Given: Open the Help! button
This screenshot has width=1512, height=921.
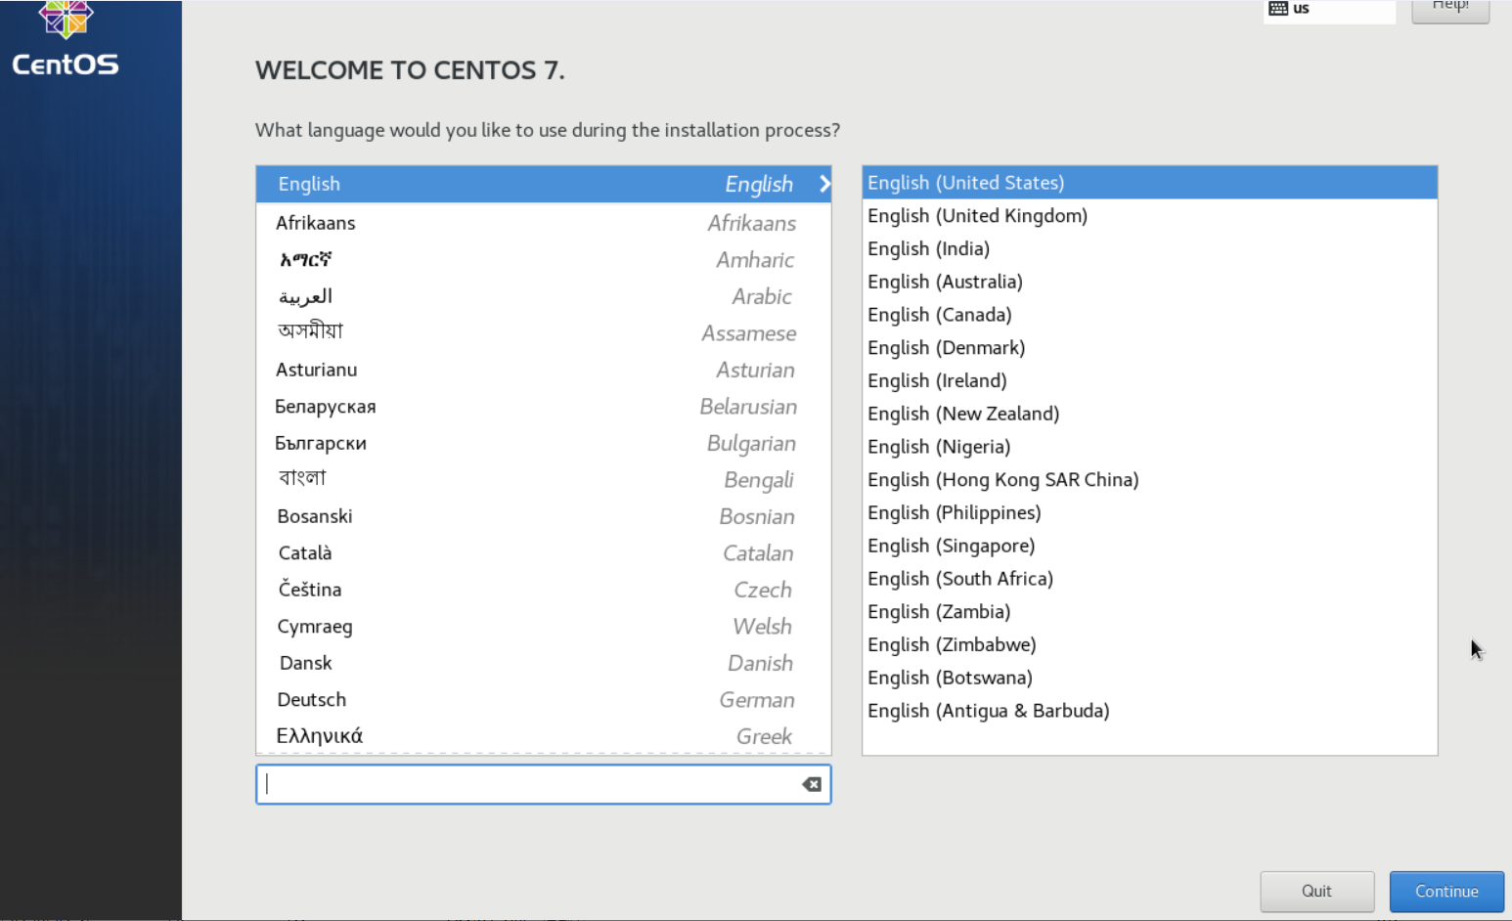Looking at the screenshot, I should [1450, 10].
